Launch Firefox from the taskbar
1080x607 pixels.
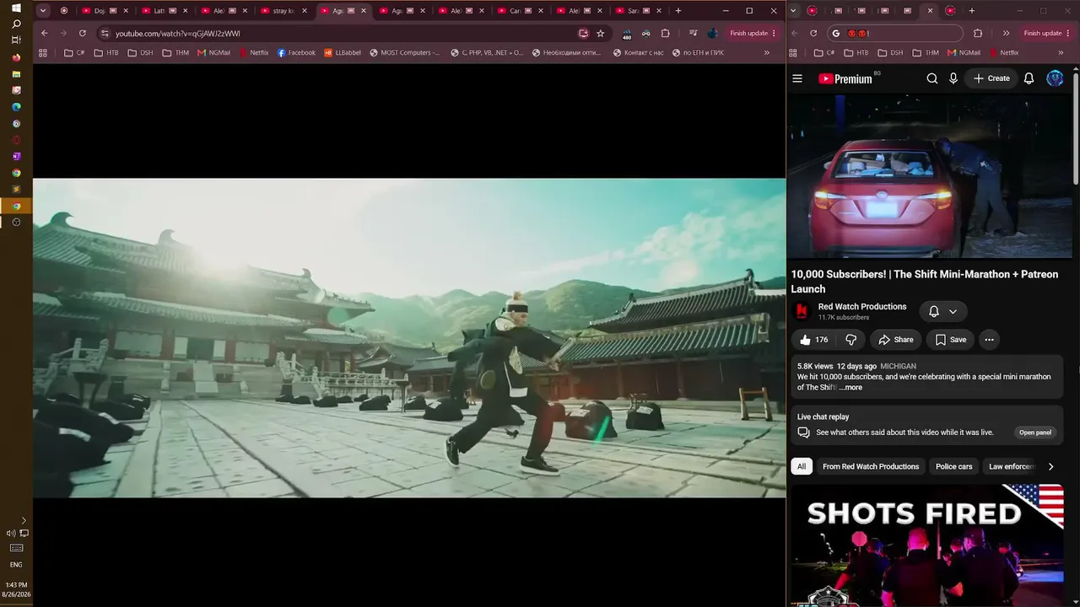tap(16, 57)
